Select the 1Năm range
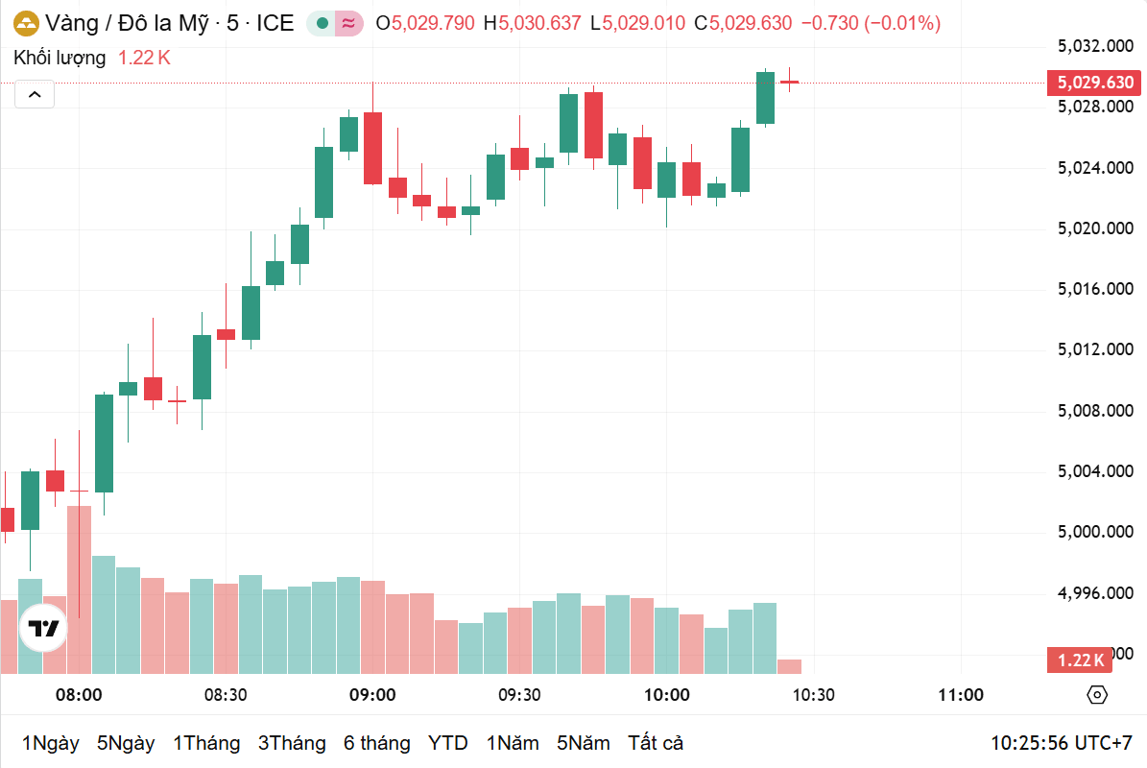 (513, 743)
